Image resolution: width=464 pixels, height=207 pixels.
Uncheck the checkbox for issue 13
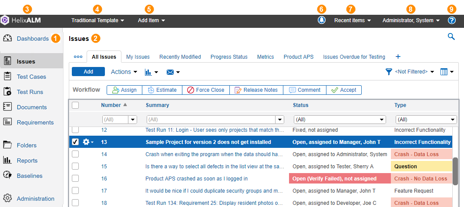[75, 142]
